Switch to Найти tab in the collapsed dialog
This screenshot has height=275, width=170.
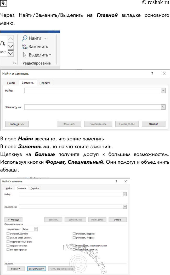11,83
